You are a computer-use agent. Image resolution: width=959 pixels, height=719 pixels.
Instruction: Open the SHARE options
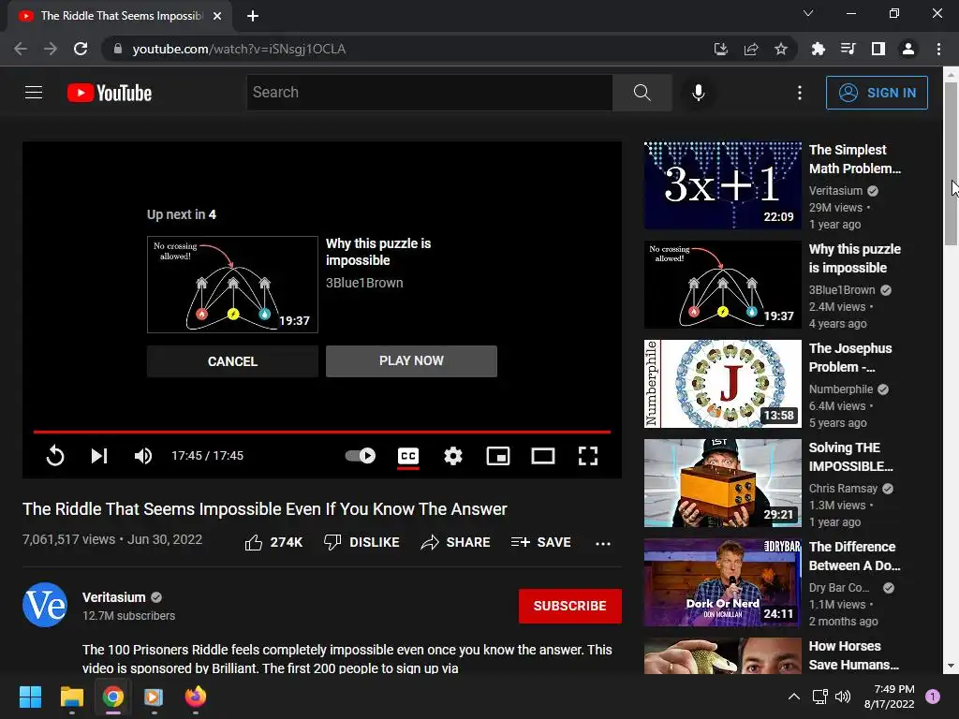pyautogui.click(x=455, y=542)
